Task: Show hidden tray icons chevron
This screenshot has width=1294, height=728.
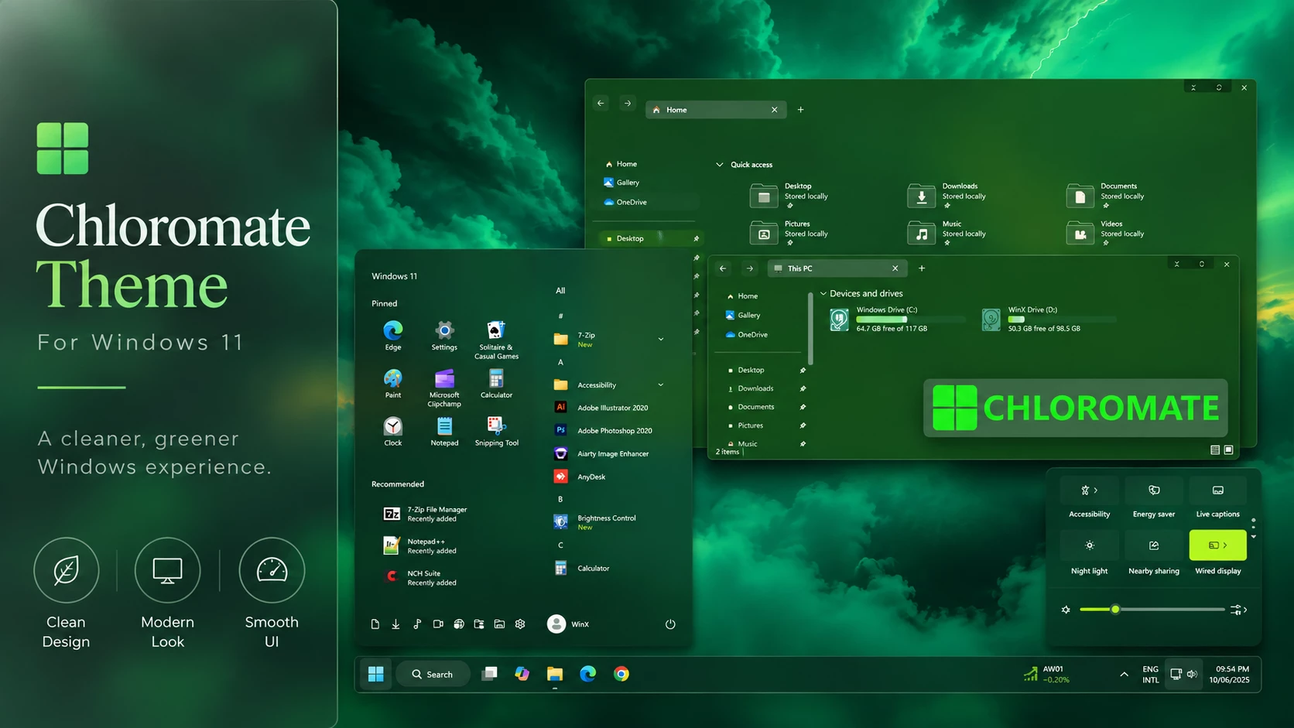Action: pos(1124,675)
